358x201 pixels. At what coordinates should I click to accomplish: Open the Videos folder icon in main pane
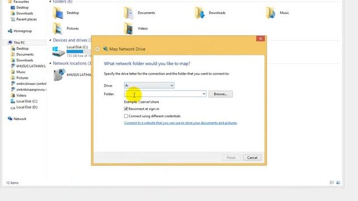click(129, 28)
